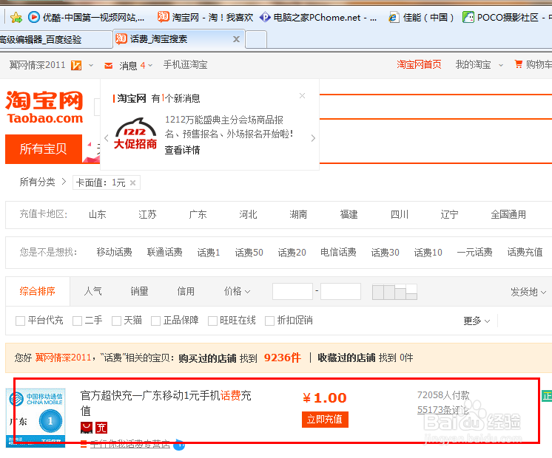Click the 1212大促招商 image
Viewport: 552px width, 458px height.
click(x=135, y=134)
